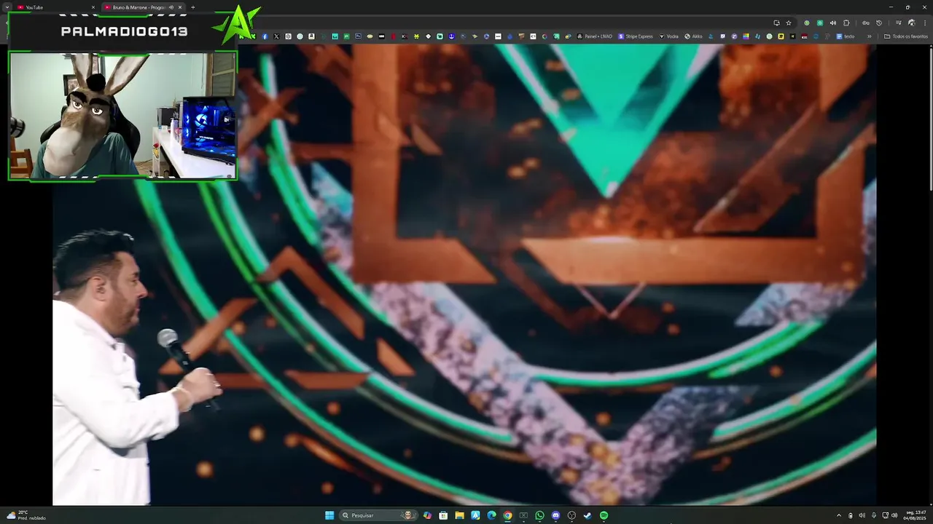Click the cast/install screen icon in address bar
This screenshot has height=524, width=933.
776,23
